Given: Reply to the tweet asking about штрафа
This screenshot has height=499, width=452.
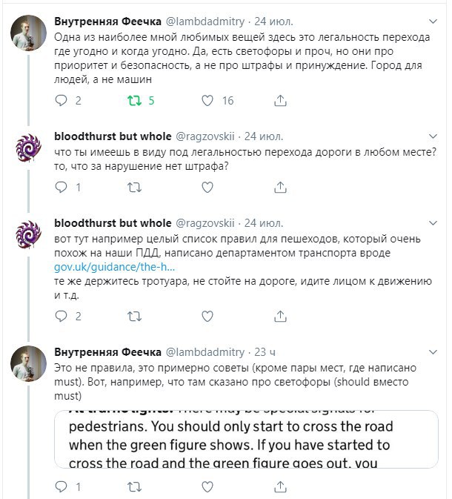Looking at the screenshot, I should click(62, 188).
